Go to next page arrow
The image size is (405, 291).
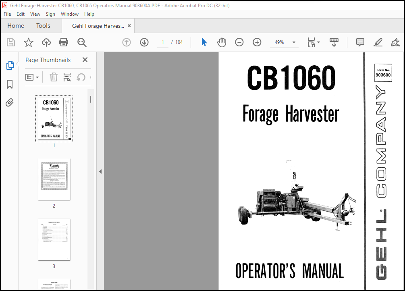[144, 42]
